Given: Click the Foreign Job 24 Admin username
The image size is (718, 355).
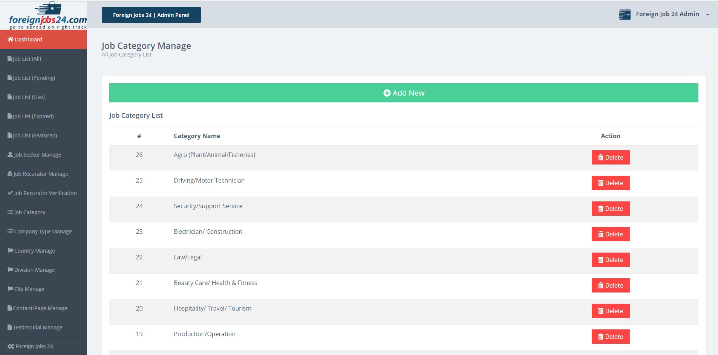Looking at the screenshot, I should pyautogui.click(x=667, y=14).
